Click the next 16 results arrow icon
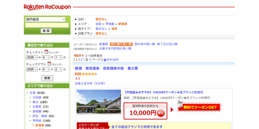The image size is (259, 129). coord(105,60)
